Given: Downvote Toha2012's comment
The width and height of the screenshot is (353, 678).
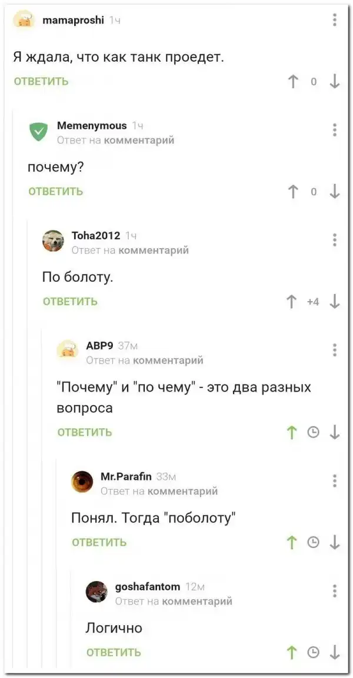Looking at the screenshot, I should (x=335, y=302).
